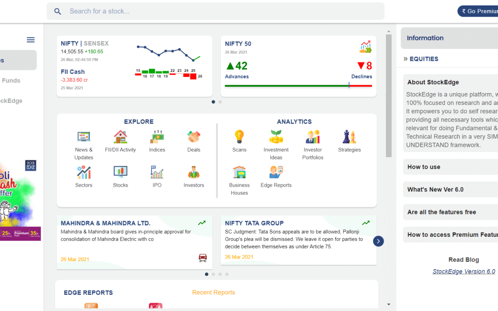Click the Go Premium button
The width and height of the screenshot is (498, 311).
tap(478, 11)
